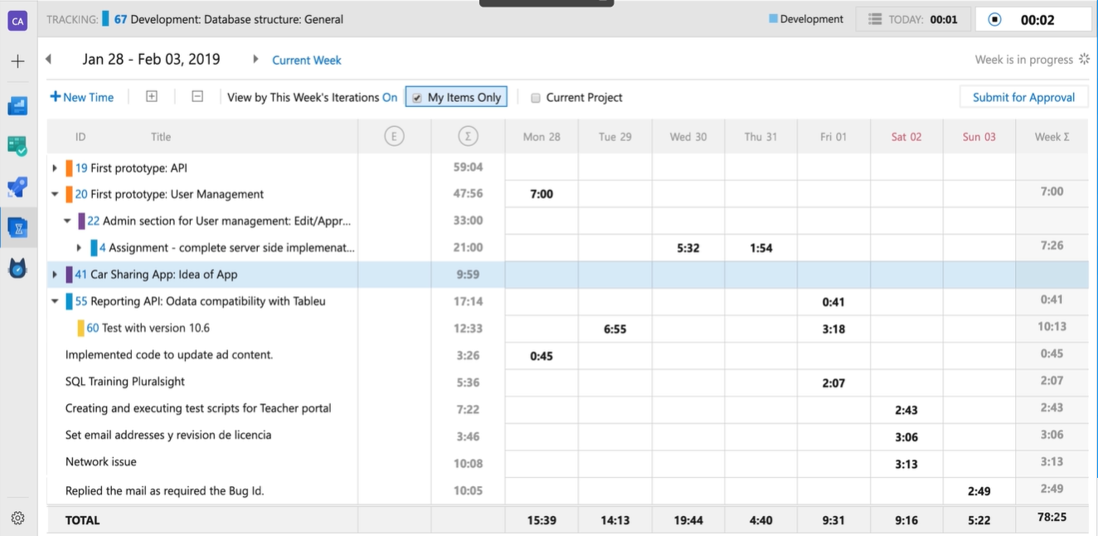The image size is (1098, 536).
Task: Jump to Current Week link
Action: (x=307, y=60)
